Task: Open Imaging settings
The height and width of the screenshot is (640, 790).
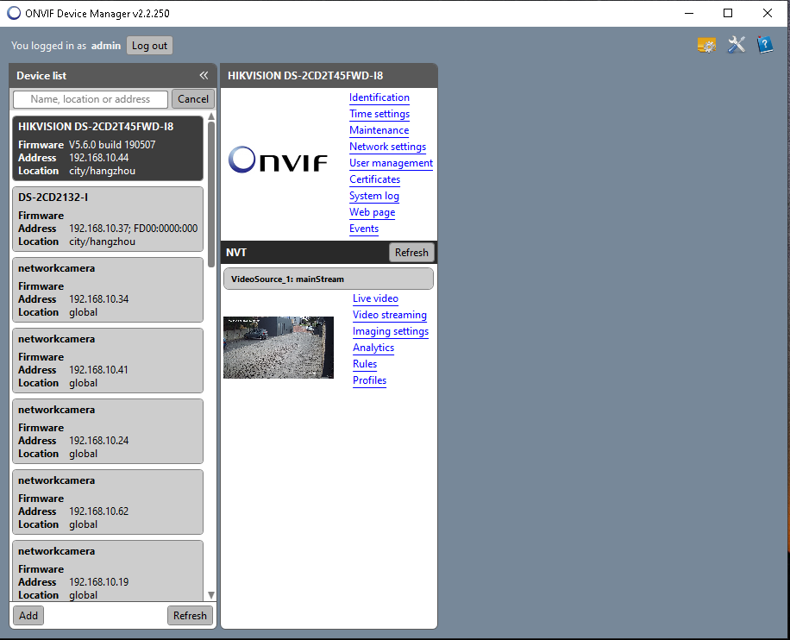Action: (x=391, y=331)
